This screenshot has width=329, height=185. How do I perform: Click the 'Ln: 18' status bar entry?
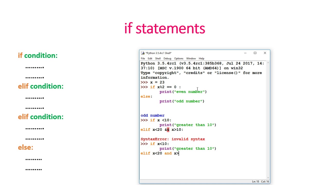pyautogui.click(x=255, y=181)
